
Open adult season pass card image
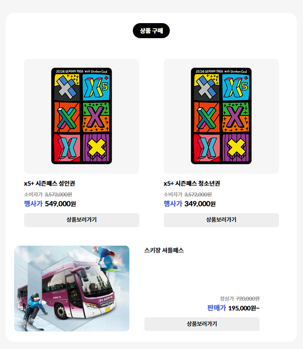pos(81,116)
